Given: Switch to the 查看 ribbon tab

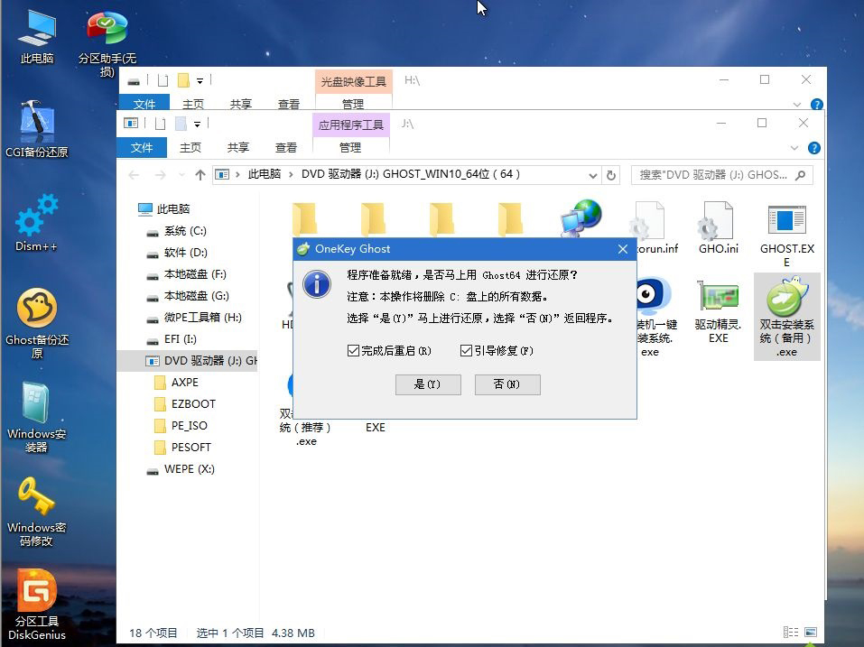Looking at the screenshot, I should click(286, 147).
